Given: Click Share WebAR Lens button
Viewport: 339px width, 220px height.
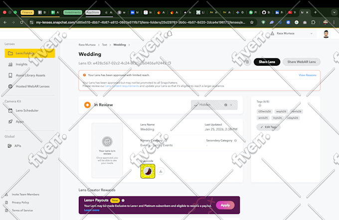Looking at the screenshot, I should pyautogui.click(x=302, y=62).
